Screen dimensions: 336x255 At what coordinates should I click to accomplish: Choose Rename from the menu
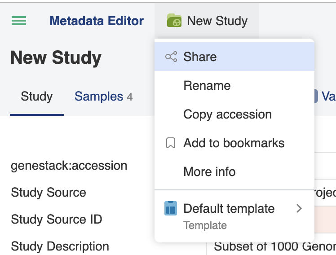pyautogui.click(x=234, y=85)
